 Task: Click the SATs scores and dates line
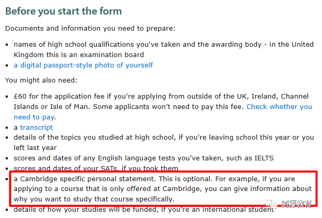tap(96, 168)
